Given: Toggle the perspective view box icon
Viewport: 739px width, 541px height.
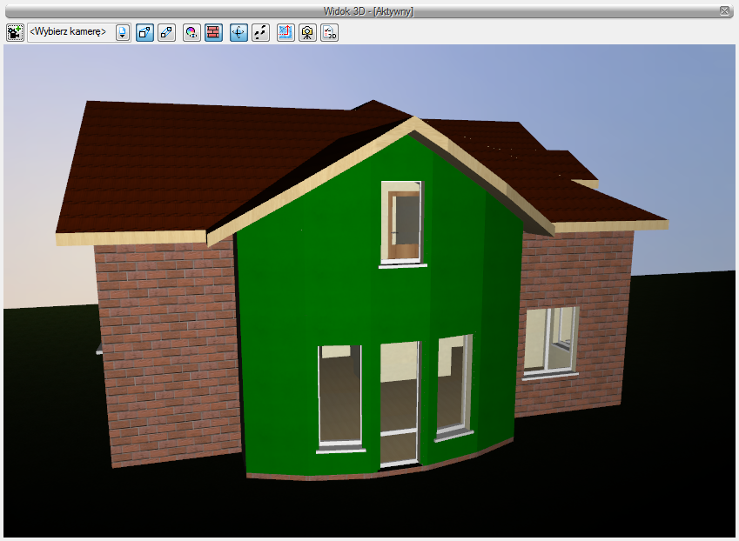Looking at the screenshot, I should tap(144, 32).
